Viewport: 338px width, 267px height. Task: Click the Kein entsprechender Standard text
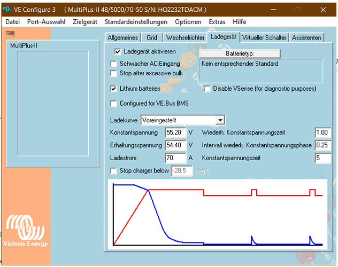240,64
